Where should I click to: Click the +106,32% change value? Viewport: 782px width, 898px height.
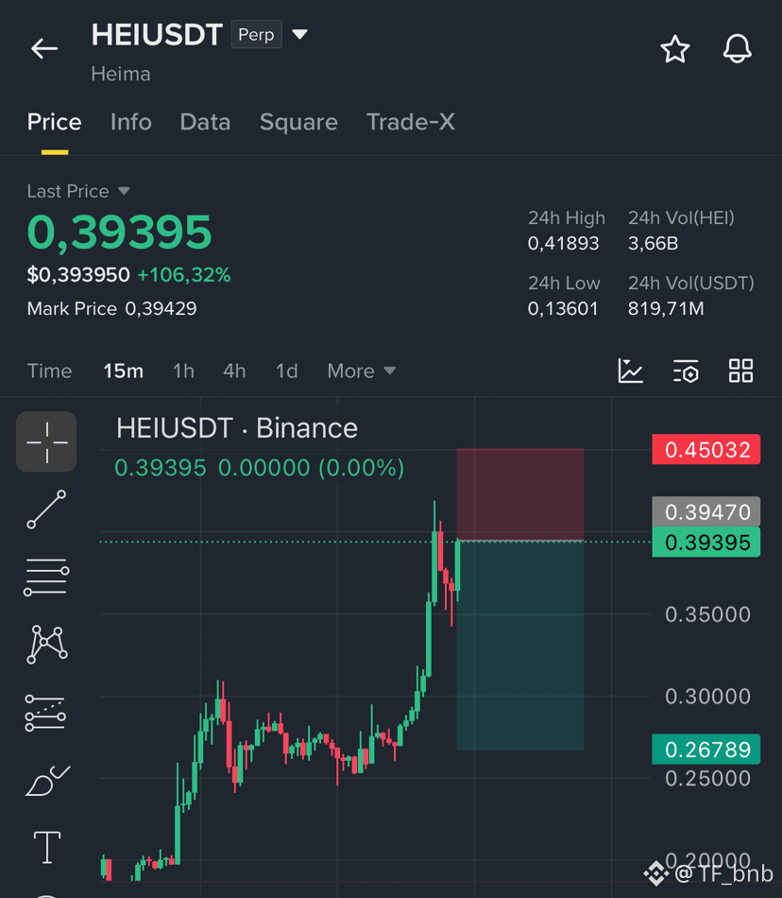(183, 275)
